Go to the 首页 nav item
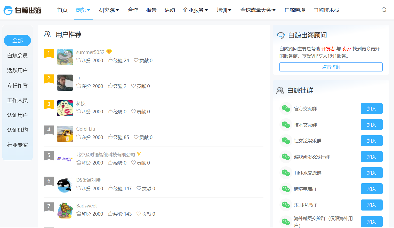The width and height of the screenshot is (394, 228). [62, 10]
